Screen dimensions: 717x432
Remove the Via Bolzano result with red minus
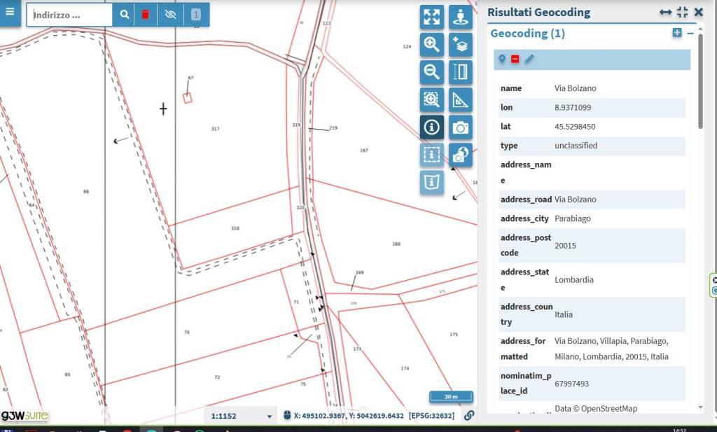(515, 60)
